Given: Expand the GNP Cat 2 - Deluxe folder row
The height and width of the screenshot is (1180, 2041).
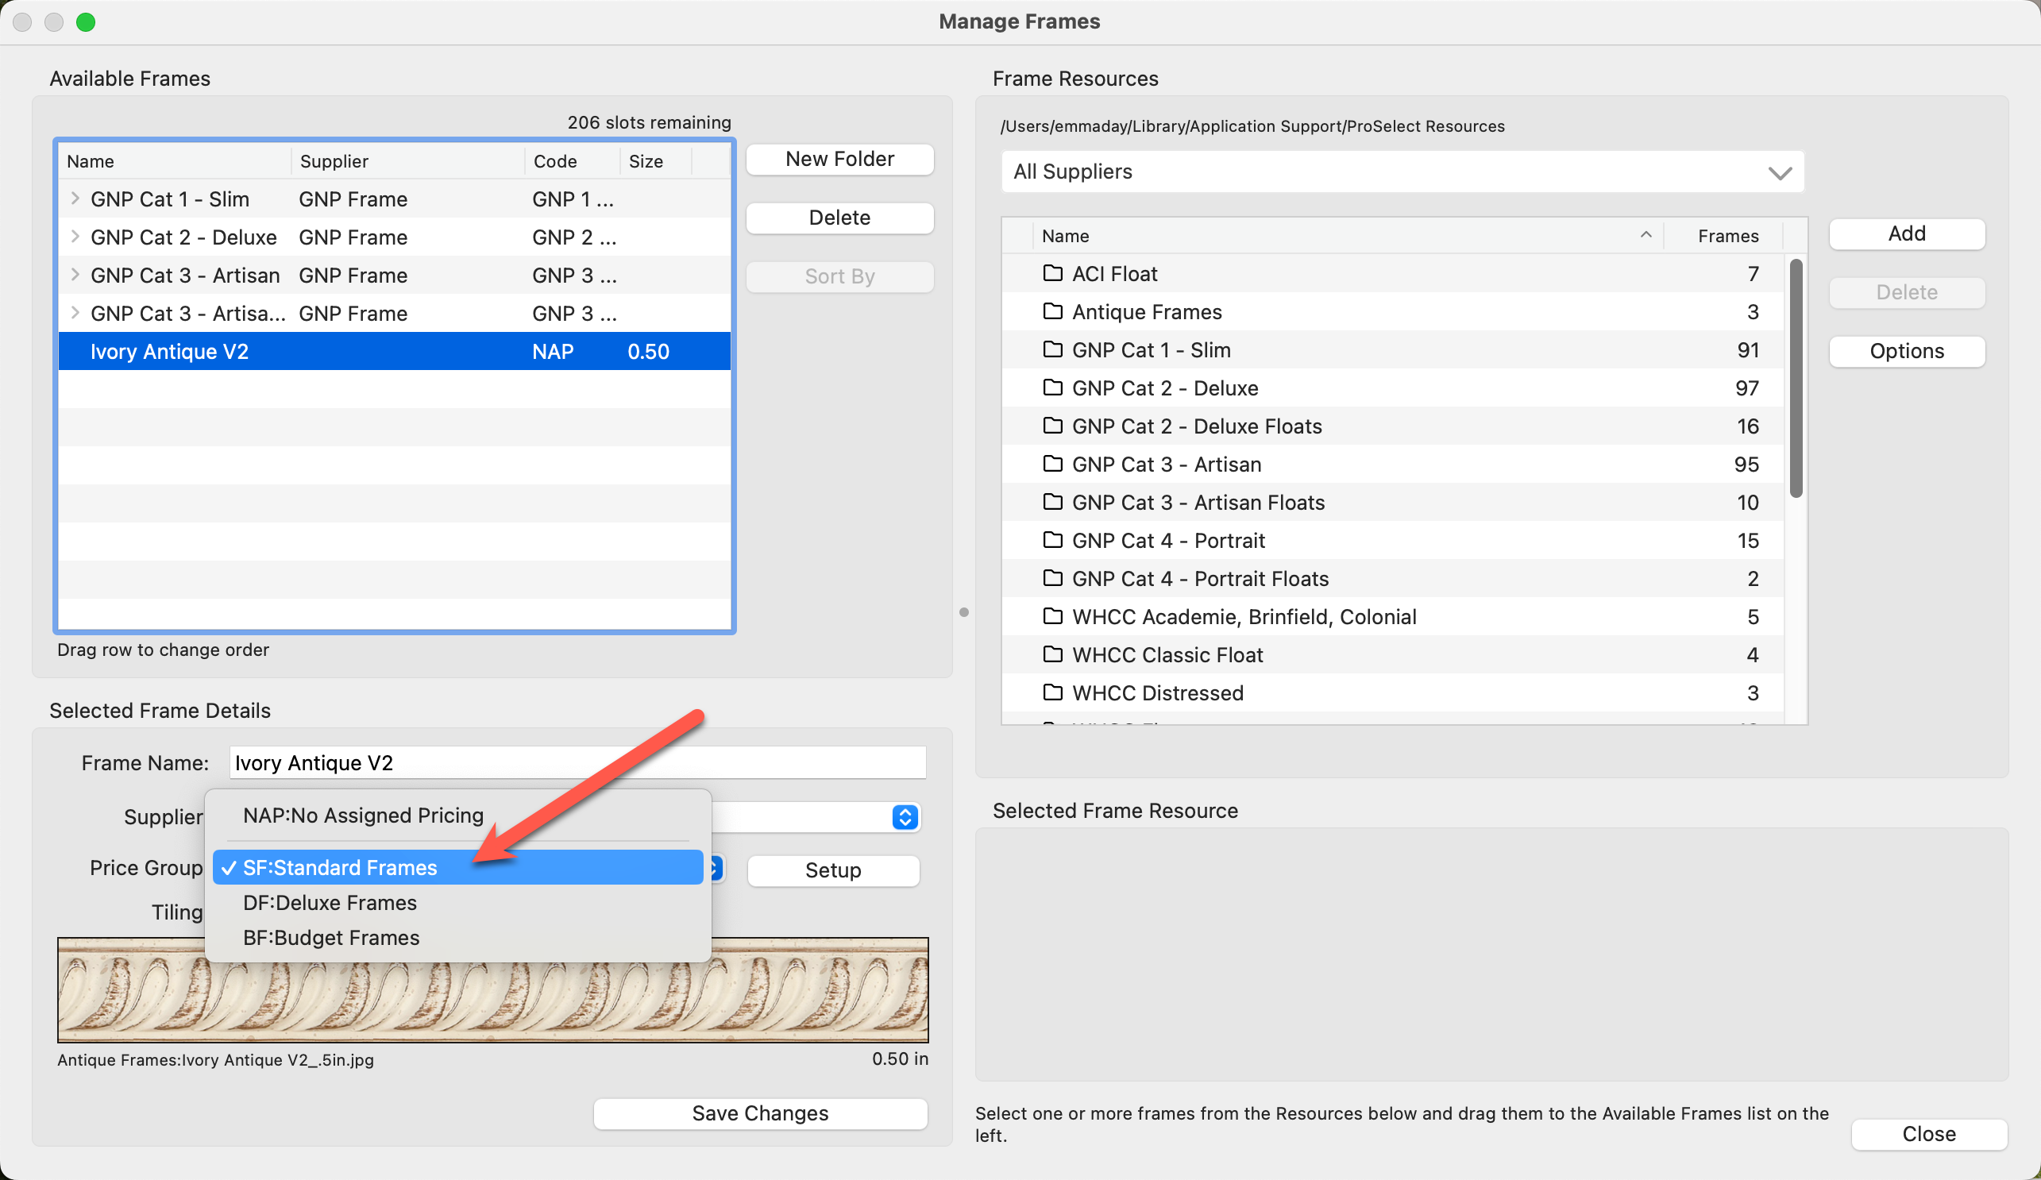Looking at the screenshot, I should pos(75,237).
